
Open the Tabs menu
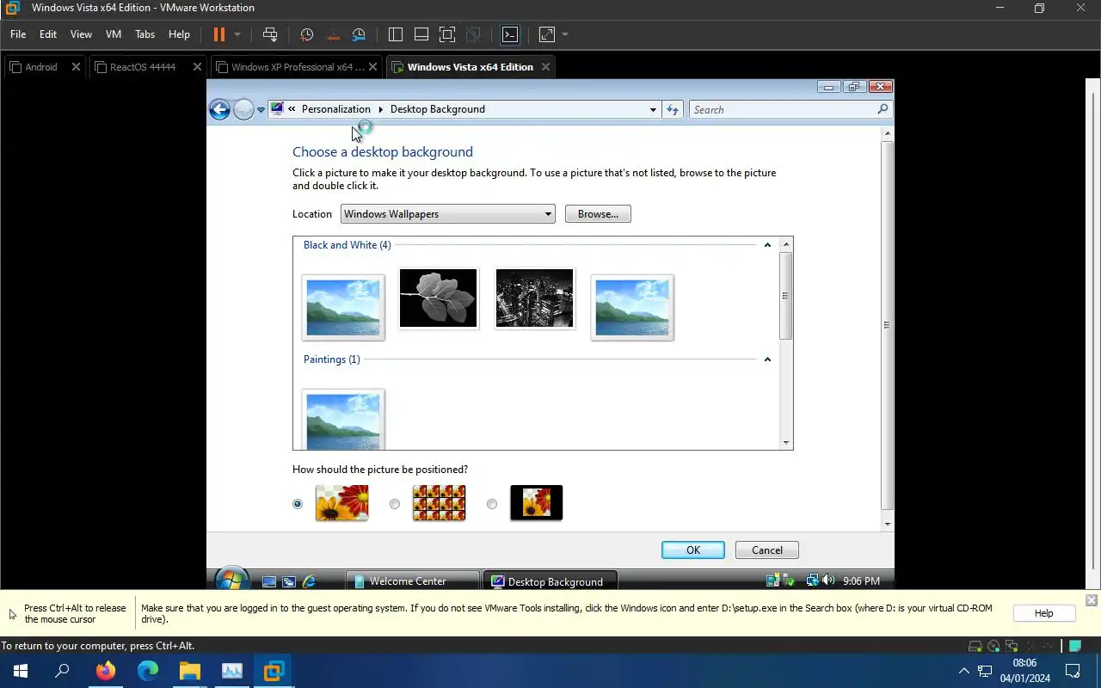point(145,34)
